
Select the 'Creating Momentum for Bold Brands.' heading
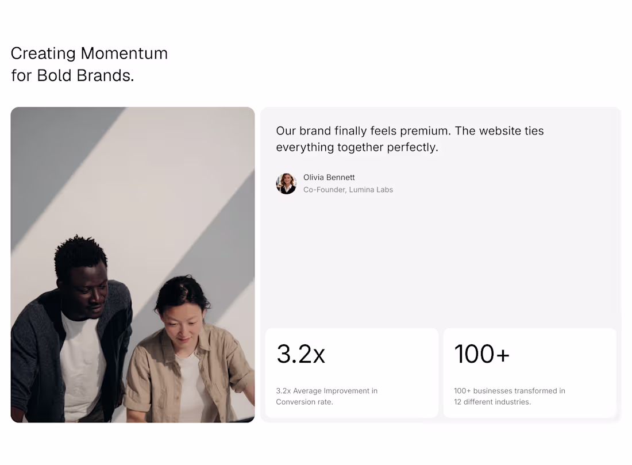coord(89,64)
